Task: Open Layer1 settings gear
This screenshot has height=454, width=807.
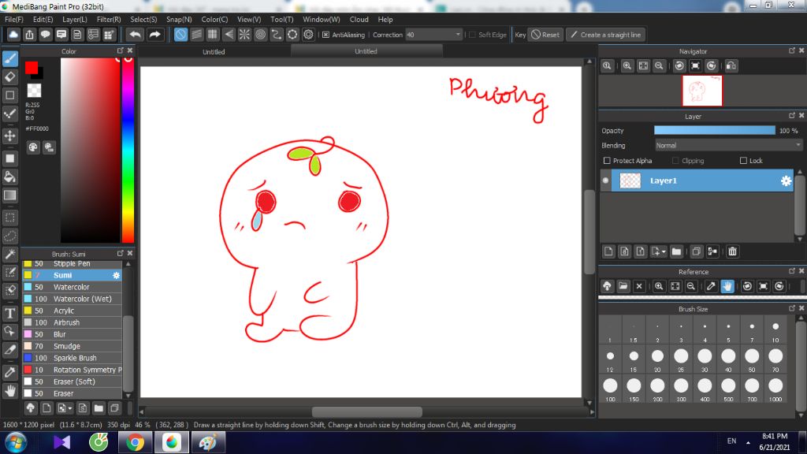Action: coord(786,180)
